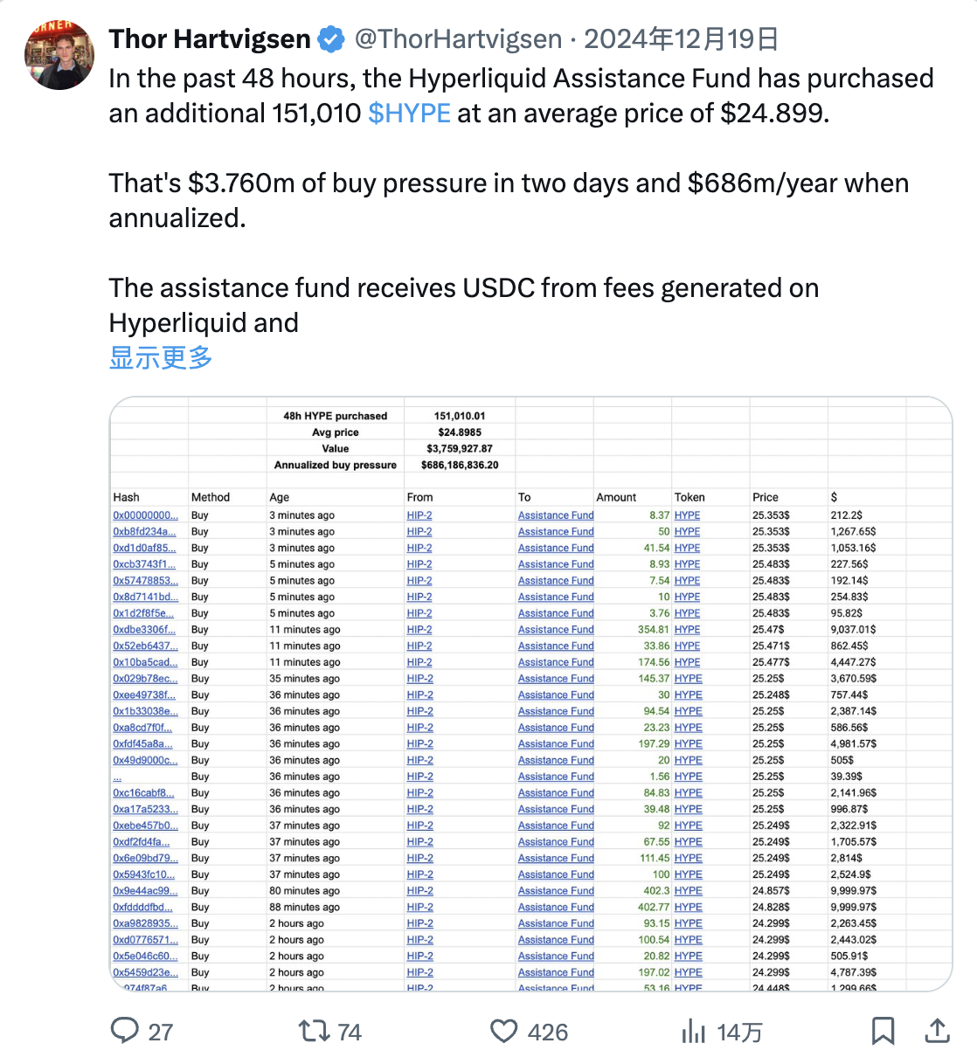Open Thor Hartvigsen display name
This screenshot has width=977, height=1064.
tap(210, 39)
